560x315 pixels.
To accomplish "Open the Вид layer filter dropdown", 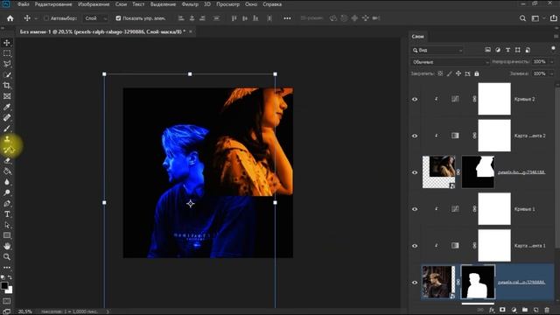I will pos(437,50).
